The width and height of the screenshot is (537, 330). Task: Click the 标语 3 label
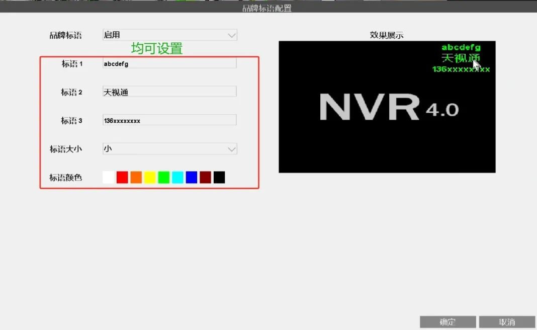coord(71,121)
